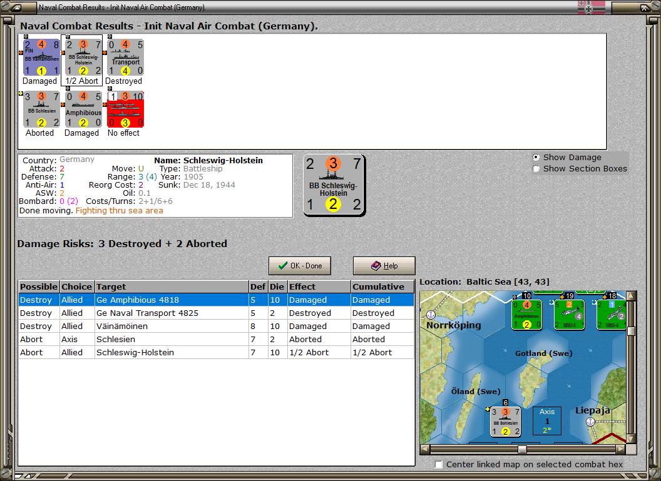Click the Die column header
The width and height of the screenshot is (661, 481).
coord(277,286)
